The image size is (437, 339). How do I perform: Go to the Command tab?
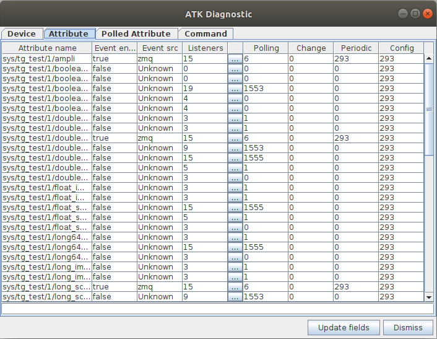(x=206, y=33)
